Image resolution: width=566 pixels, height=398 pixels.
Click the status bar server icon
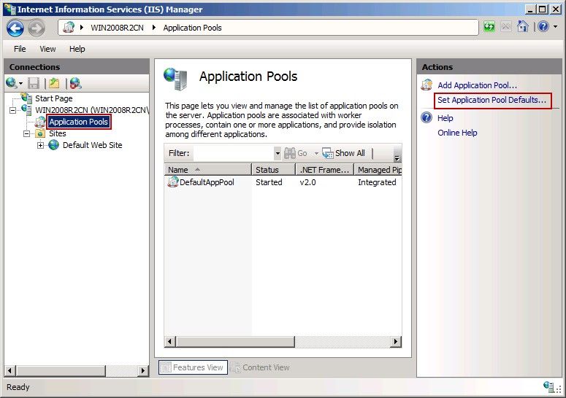tap(548, 387)
